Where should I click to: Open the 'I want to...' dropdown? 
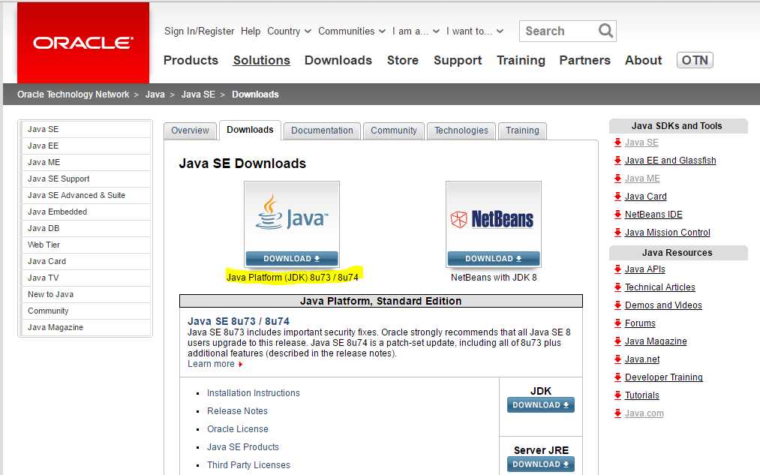coord(474,31)
